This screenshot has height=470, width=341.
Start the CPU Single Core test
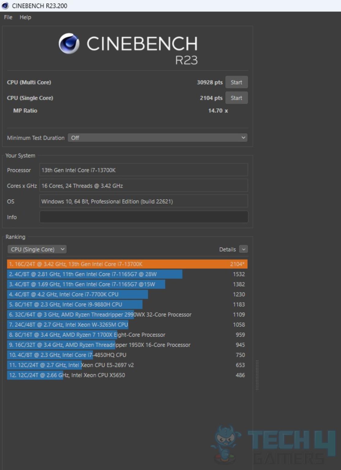click(236, 98)
